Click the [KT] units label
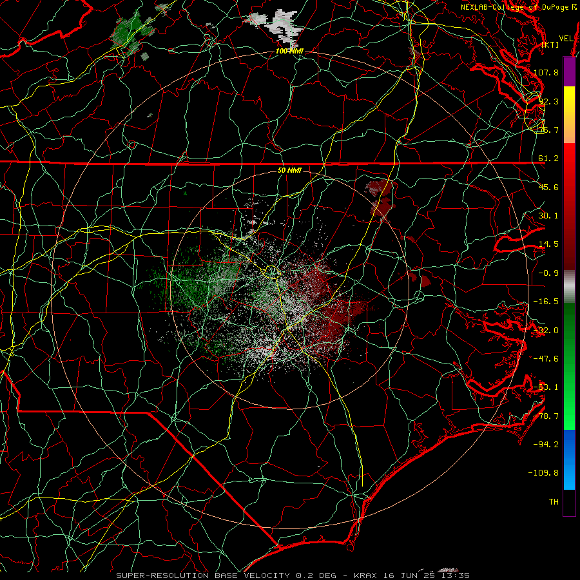The width and height of the screenshot is (580, 580). [x=550, y=44]
